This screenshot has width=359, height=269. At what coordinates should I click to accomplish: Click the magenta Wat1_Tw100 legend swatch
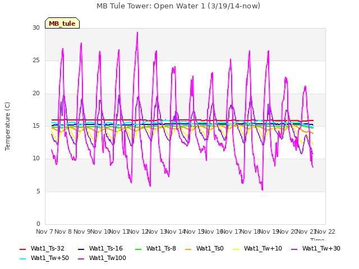pos(81,259)
